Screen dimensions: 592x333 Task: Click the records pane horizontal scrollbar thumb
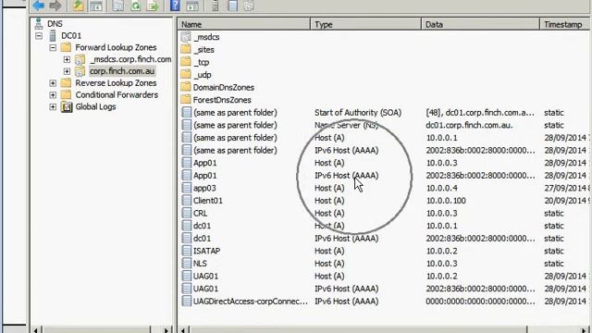point(358,330)
